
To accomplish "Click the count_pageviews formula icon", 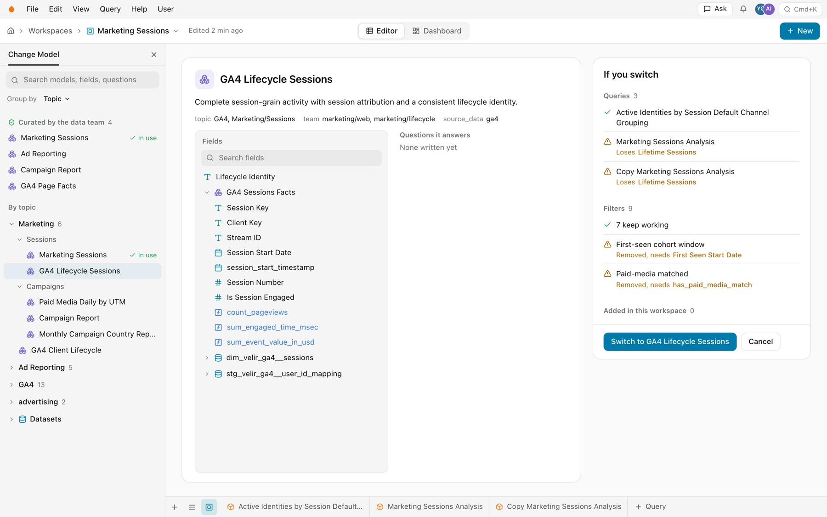I will pos(218,312).
